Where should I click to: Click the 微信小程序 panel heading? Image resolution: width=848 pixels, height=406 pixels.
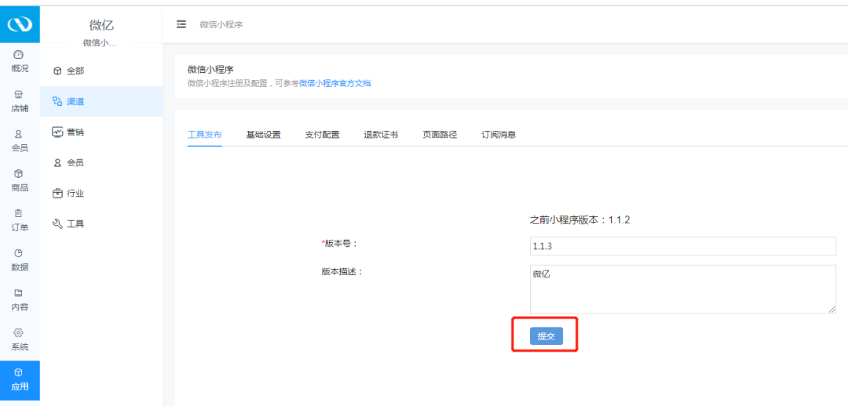tap(210, 69)
